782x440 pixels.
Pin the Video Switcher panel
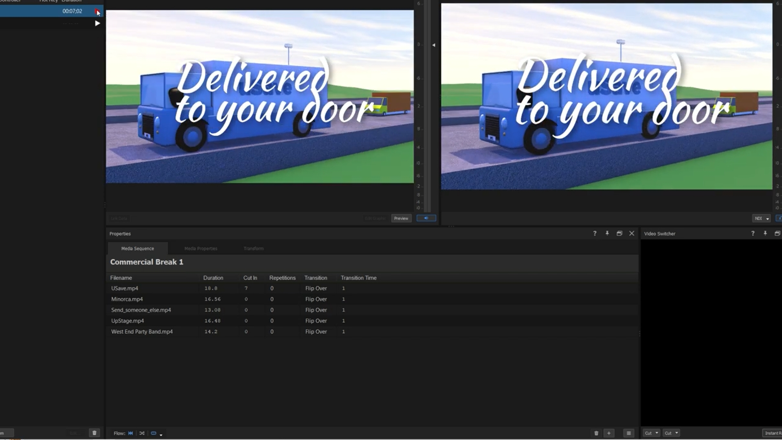click(x=765, y=233)
